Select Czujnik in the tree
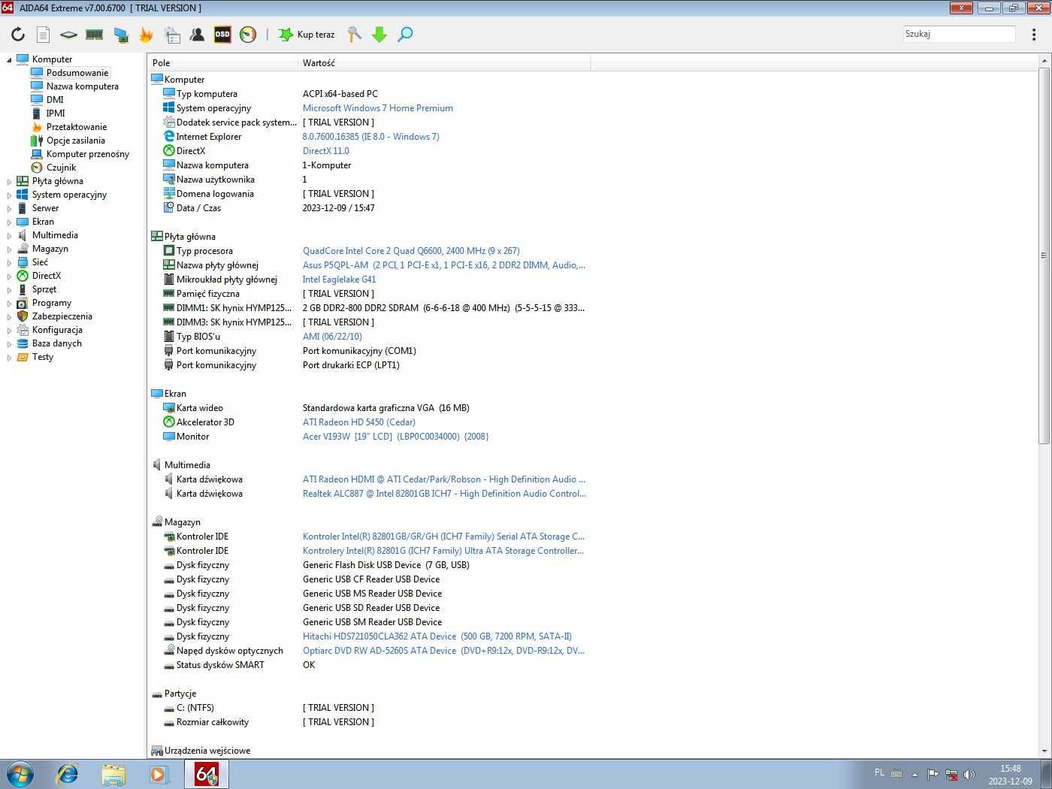Image resolution: width=1052 pixels, height=789 pixels. point(61,168)
